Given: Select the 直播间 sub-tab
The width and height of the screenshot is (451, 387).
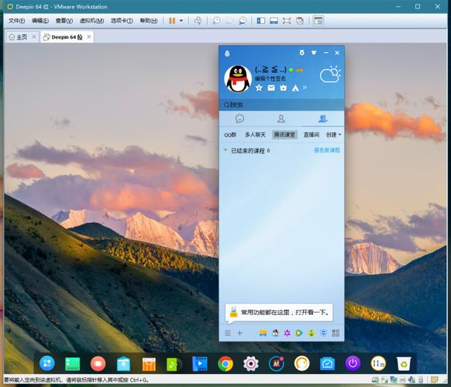Looking at the screenshot, I should pyautogui.click(x=312, y=135).
